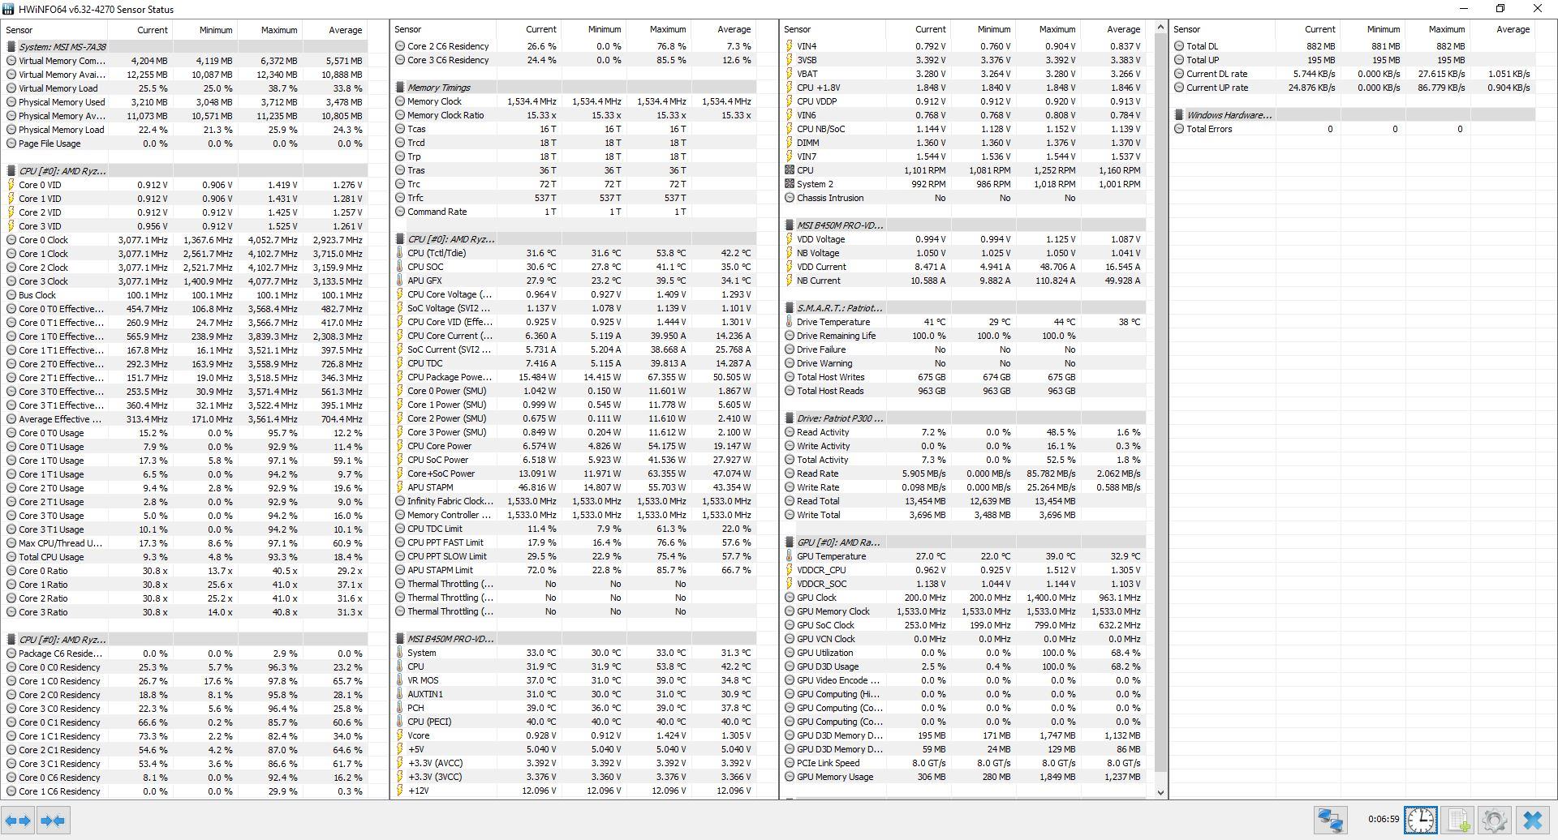Click the vertical scrollbar thumb in the third panel

[1160, 403]
